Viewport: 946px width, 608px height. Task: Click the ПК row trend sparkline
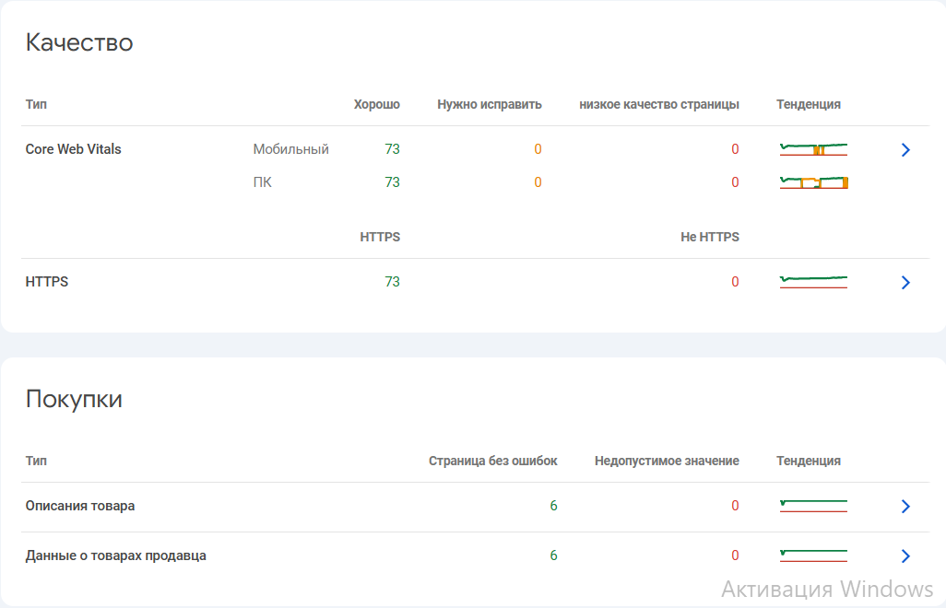coord(813,182)
